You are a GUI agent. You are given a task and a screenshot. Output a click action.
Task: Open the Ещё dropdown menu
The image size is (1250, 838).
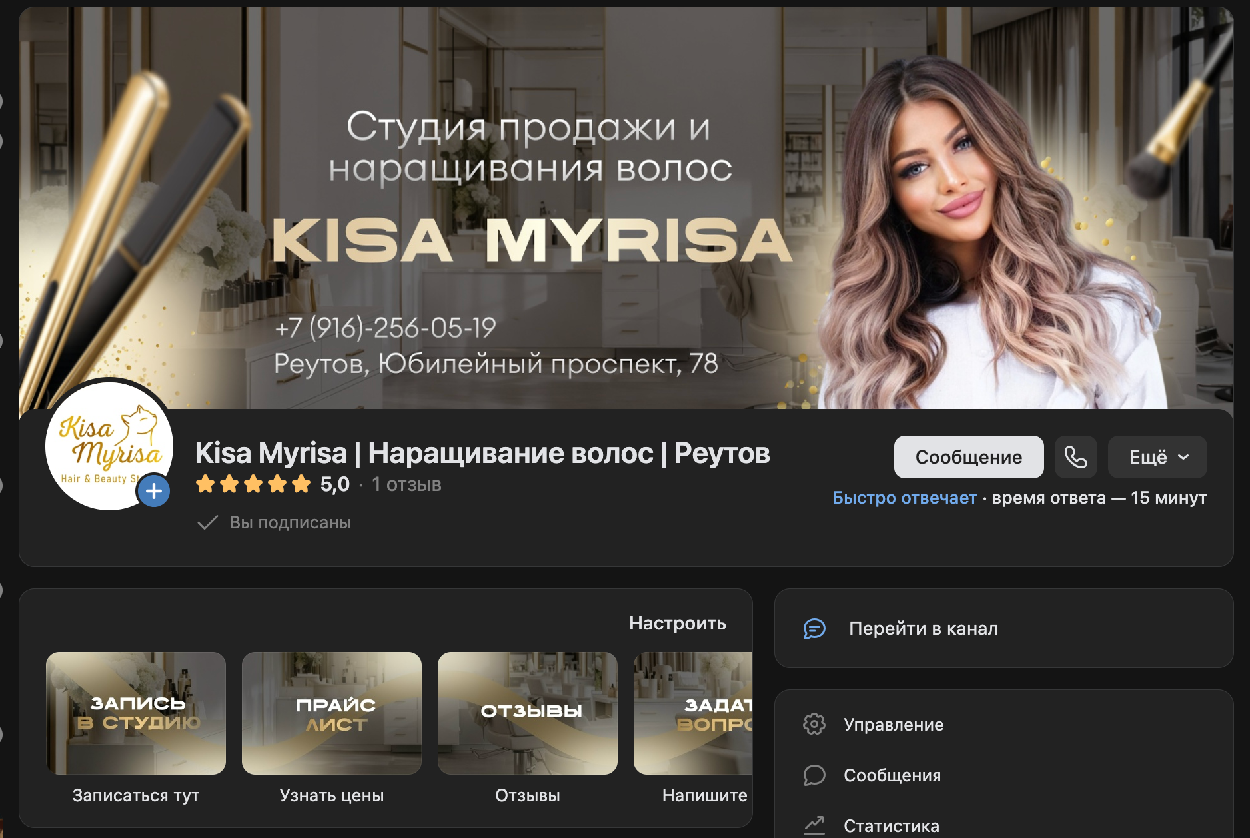[1157, 457]
